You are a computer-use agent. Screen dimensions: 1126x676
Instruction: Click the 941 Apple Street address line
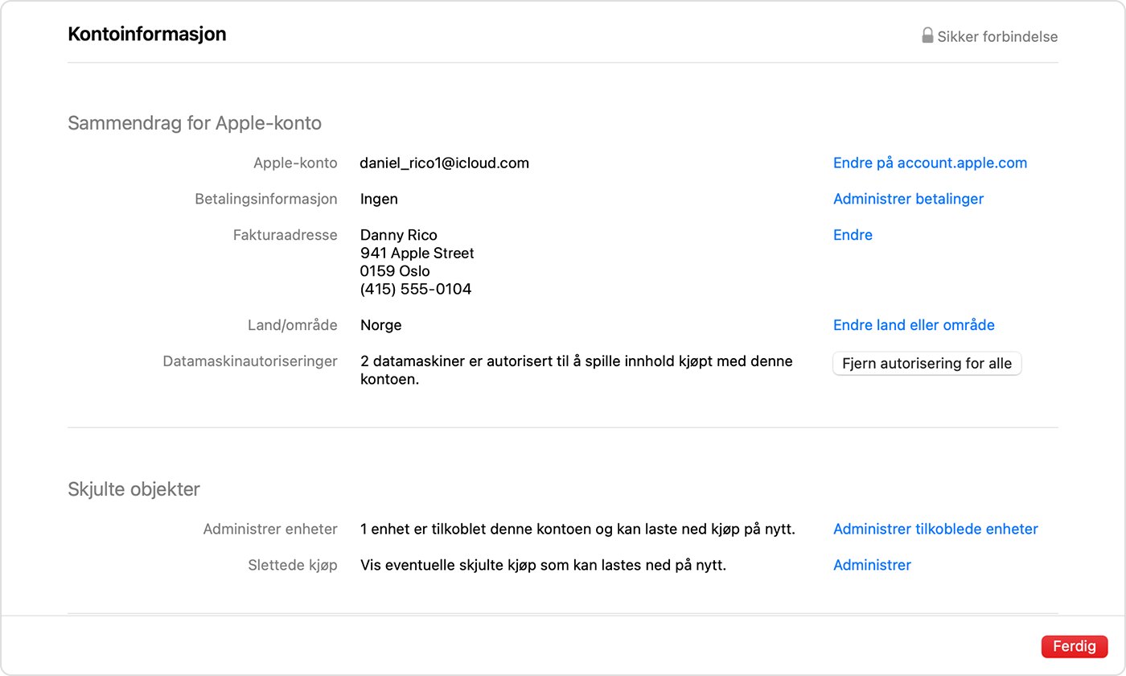click(x=417, y=253)
